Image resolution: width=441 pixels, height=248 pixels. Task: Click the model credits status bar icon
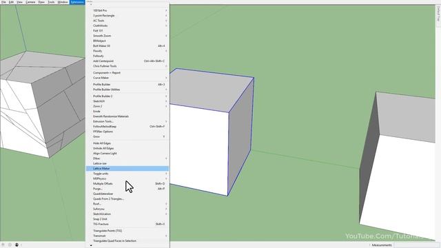[x=10, y=245]
